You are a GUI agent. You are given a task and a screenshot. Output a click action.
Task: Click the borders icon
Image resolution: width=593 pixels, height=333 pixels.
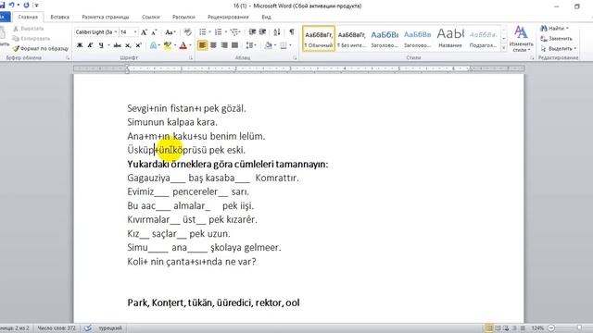[x=284, y=45]
